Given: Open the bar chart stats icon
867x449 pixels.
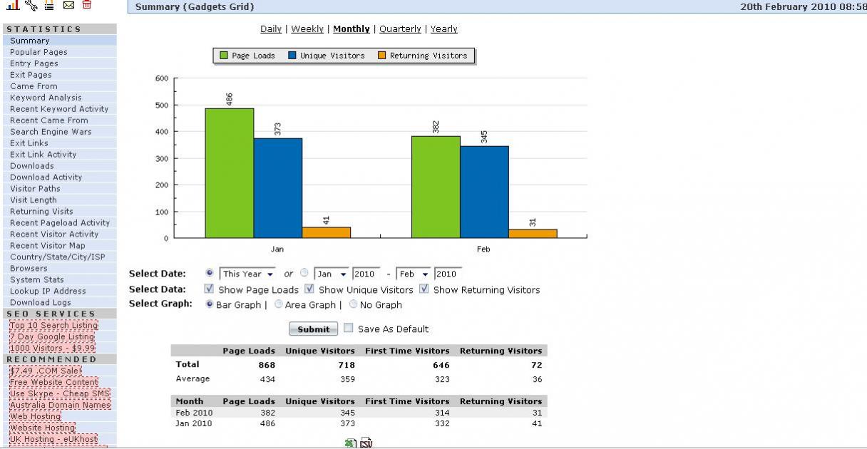Looking at the screenshot, I should tap(13, 4).
